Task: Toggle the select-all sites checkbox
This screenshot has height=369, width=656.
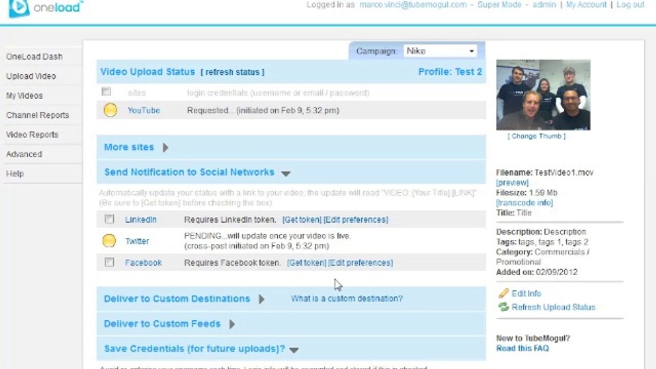Action: tap(106, 92)
